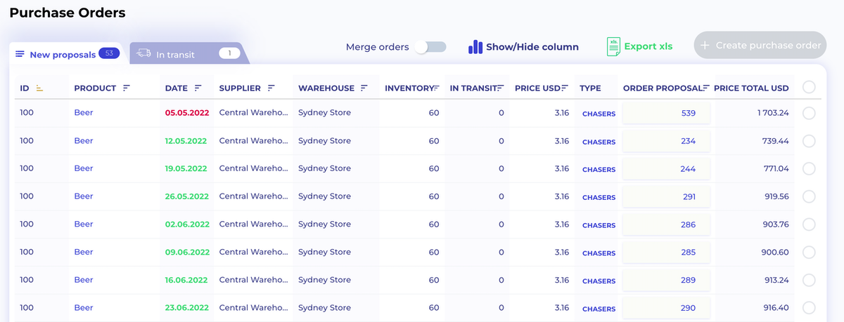Select the row dated 26.05.2022
844x322 pixels.
(x=809, y=196)
